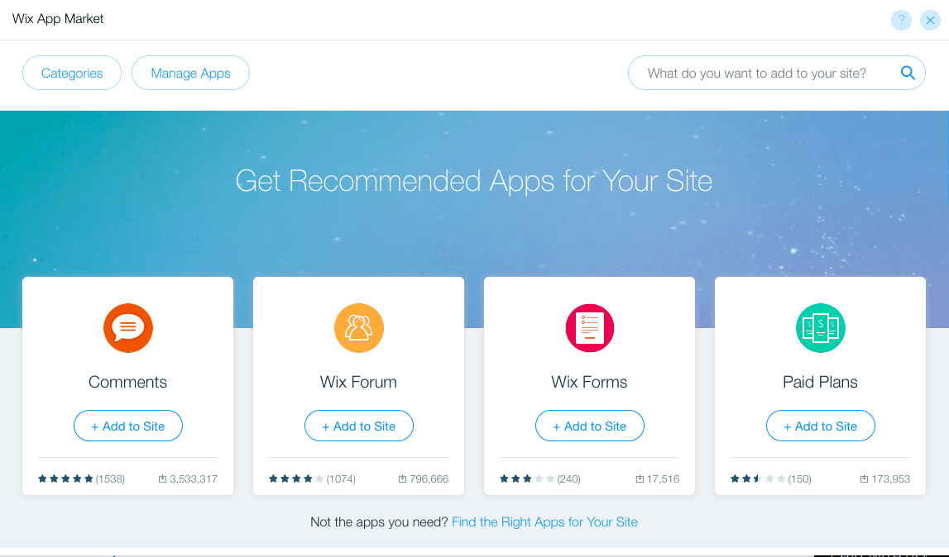The width and height of the screenshot is (949, 557).
Task: Open the Categories menu
Action: coord(72,73)
